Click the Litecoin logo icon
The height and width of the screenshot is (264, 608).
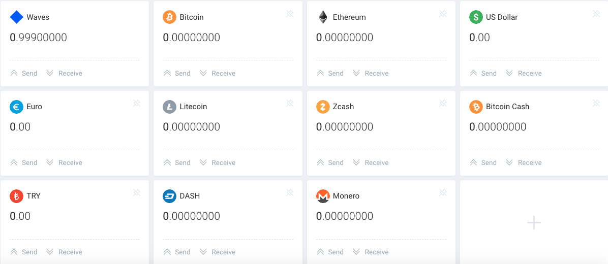[169, 107]
